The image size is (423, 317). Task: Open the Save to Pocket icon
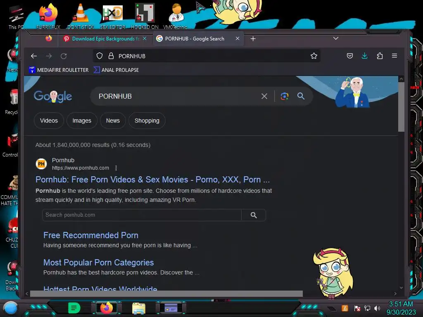click(349, 56)
